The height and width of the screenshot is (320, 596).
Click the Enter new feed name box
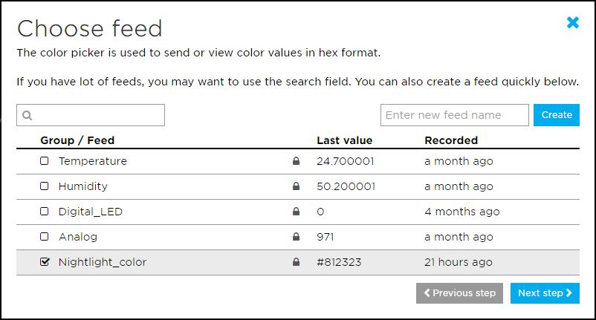454,115
